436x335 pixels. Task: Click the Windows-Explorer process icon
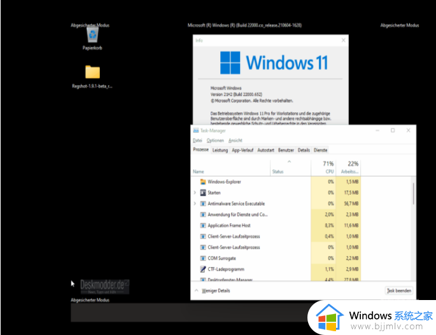tap(203, 182)
